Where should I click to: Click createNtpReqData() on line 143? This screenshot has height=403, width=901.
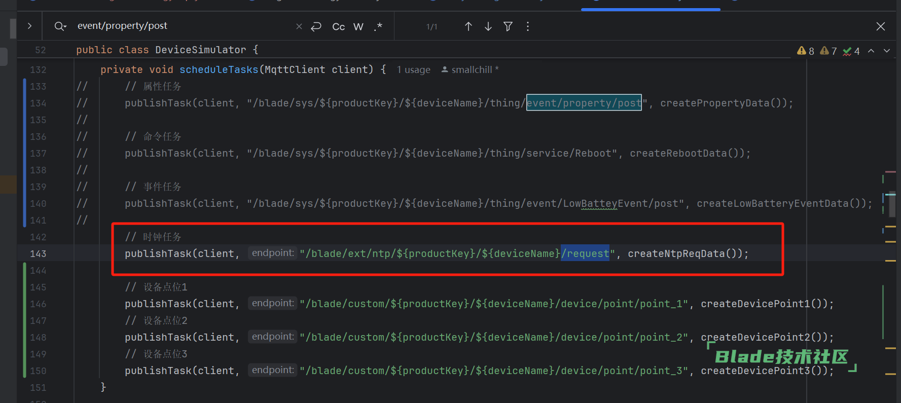click(682, 253)
